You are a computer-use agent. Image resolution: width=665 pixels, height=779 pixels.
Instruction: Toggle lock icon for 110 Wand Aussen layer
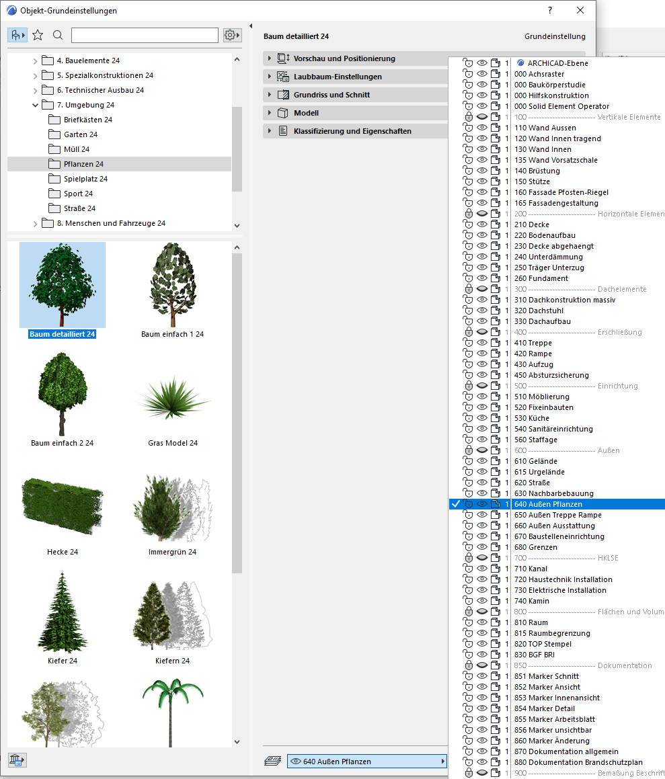468,128
